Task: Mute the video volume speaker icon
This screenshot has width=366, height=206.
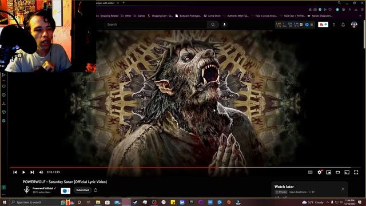Action: [41, 172]
